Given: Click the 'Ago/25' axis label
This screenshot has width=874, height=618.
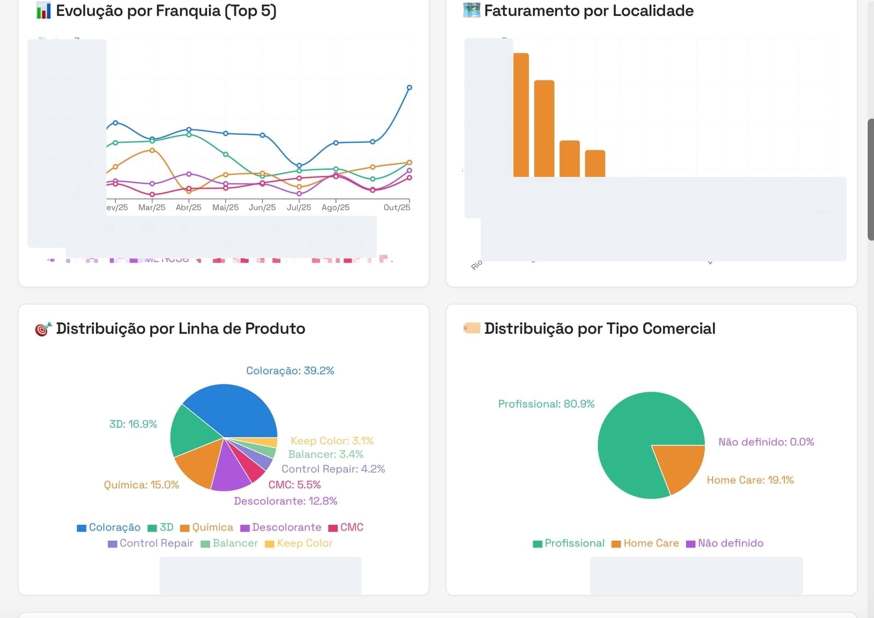Looking at the screenshot, I should click(x=335, y=207).
